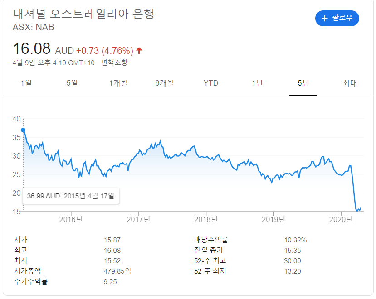
Task: Click the 2019년 axis label
Action: [x=273, y=219]
